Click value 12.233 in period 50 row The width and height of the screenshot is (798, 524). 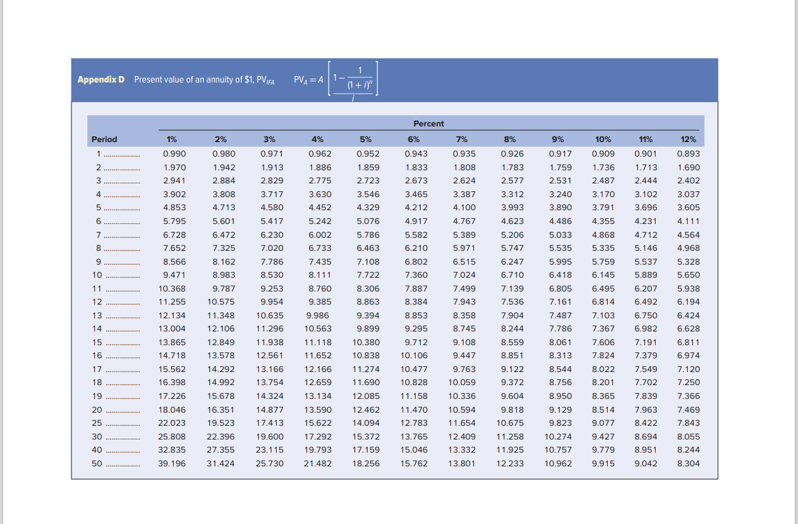(x=510, y=463)
